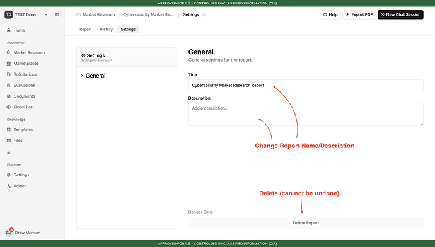435x247 pixels.
Task: Click the info icon beside Settings breadcrumb
Action: (x=204, y=15)
